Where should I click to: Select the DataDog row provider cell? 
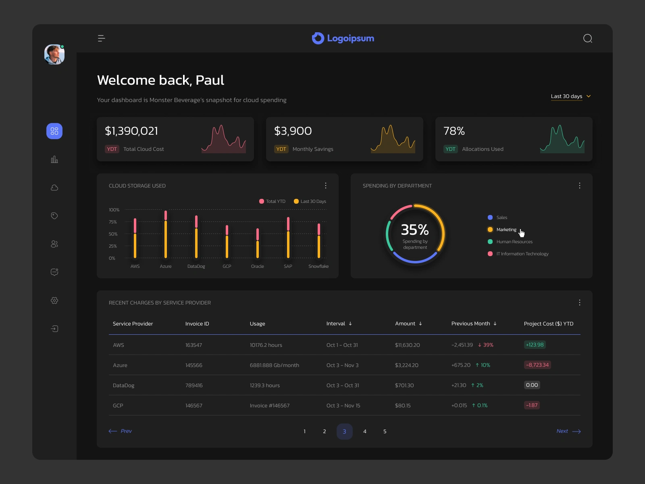tap(123, 385)
